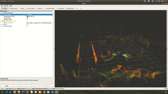Toggle the Default Light checkbox

coord(27,20)
